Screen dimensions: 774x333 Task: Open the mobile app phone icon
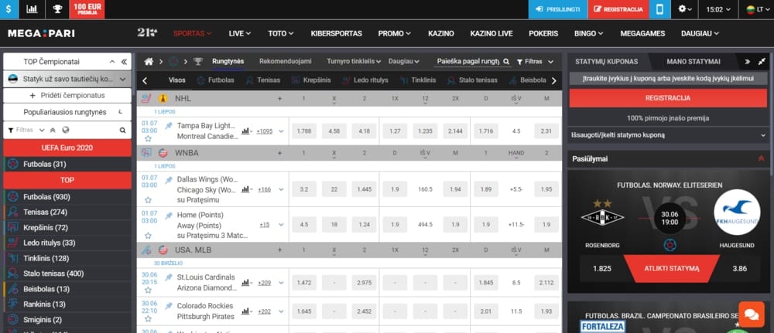point(660,8)
